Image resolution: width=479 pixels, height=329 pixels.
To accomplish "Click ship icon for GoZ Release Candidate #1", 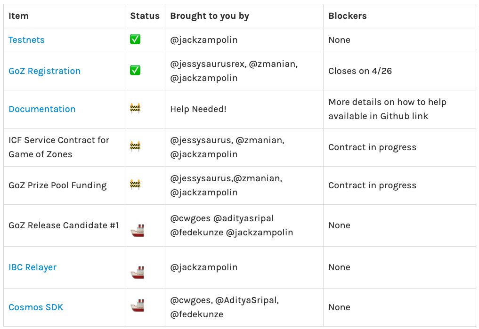I will [137, 230].
